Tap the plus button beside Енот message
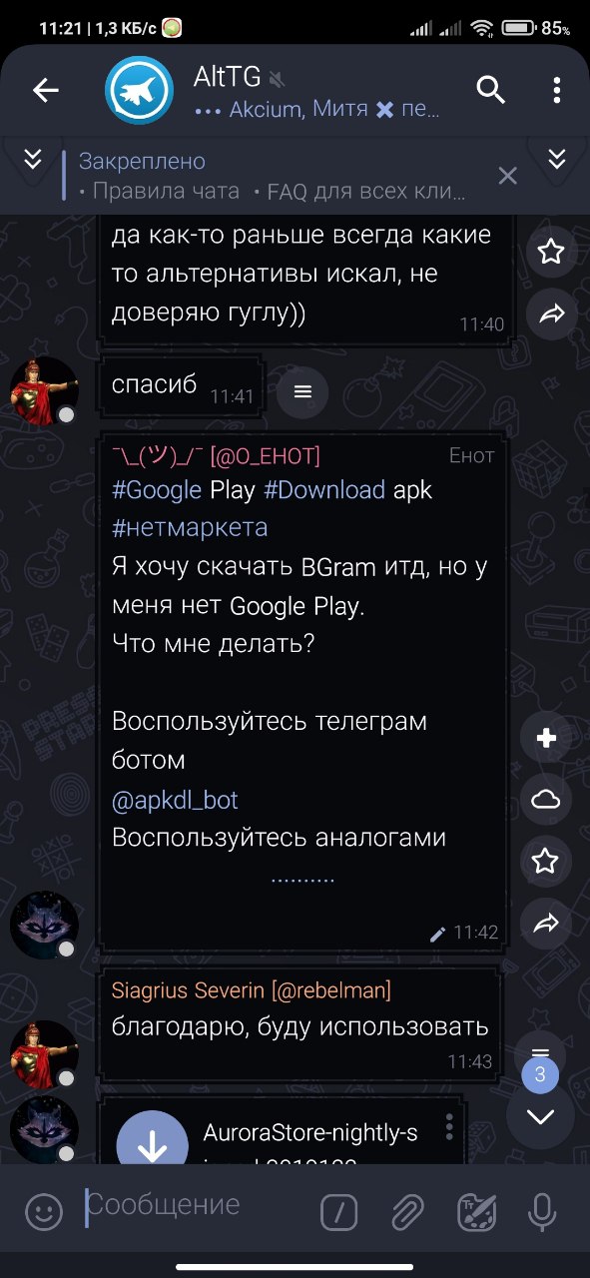This screenshot has height=1278, width=590. pyautogui.click(x=546, y=738)
